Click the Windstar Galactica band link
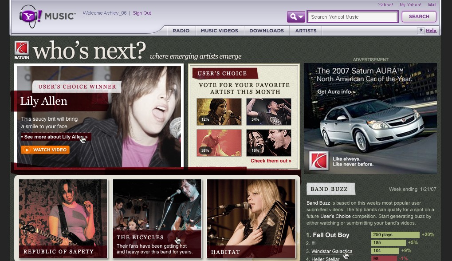This screenshot has width=452, height=261. pos(332,251)
